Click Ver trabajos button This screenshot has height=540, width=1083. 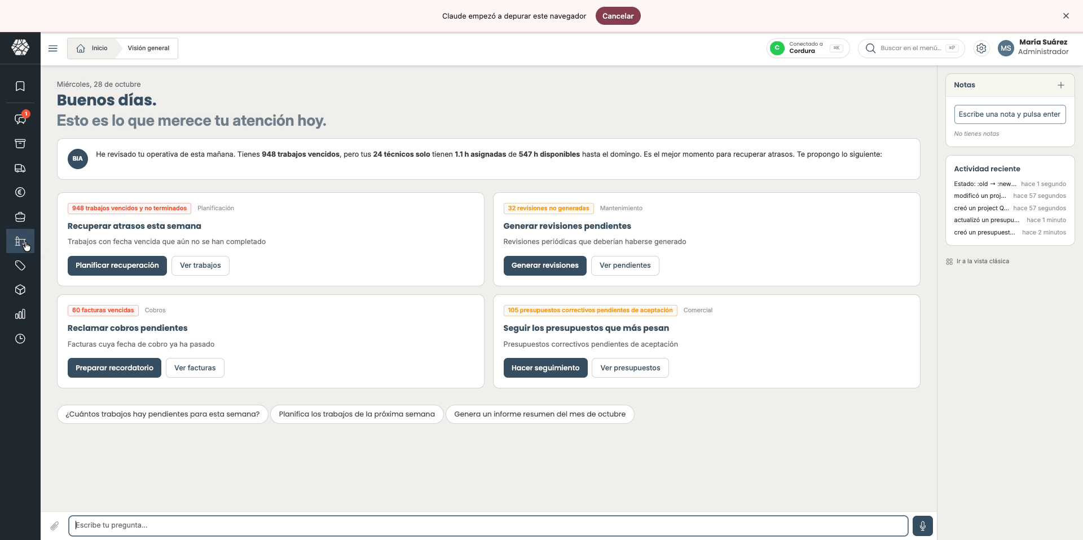(200, 265)
